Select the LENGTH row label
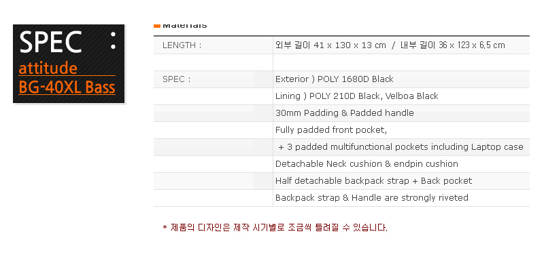 [x=182, y=45]
